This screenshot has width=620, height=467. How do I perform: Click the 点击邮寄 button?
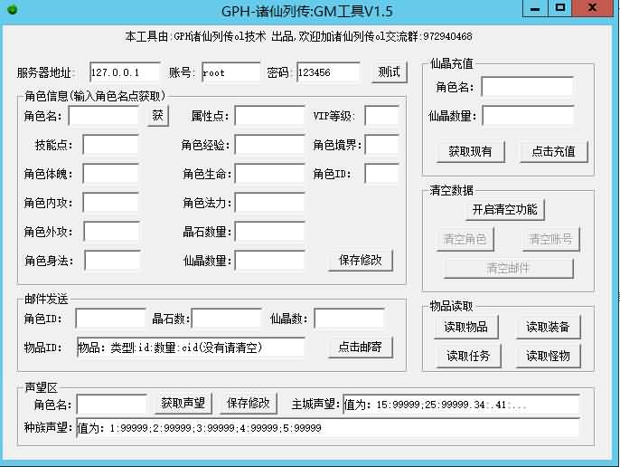pyautogui.click(x=361, y=347)
